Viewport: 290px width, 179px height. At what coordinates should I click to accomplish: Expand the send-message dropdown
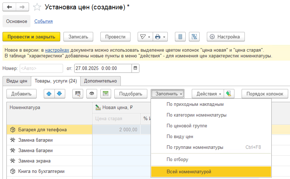pyautogui.click(x=144, y=37)
